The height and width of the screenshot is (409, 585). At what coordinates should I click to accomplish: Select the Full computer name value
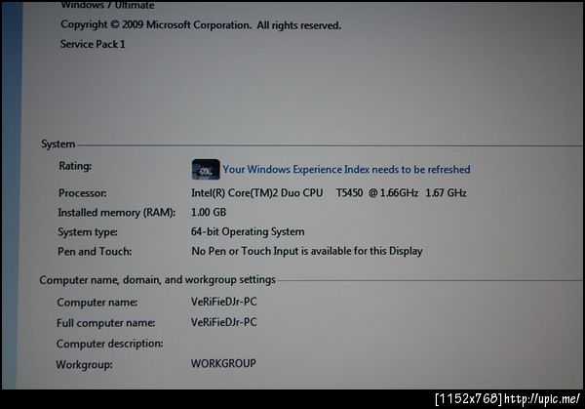point(224,322)
